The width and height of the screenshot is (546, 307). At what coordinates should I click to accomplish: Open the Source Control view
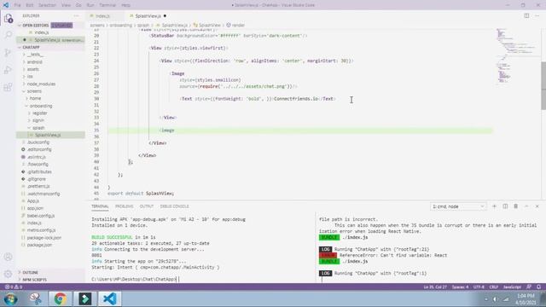click(8, 52)
